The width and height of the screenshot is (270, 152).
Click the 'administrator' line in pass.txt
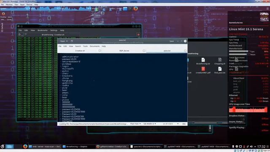70,57
